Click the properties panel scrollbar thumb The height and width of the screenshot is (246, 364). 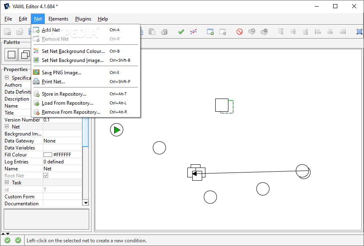point(86,132)
